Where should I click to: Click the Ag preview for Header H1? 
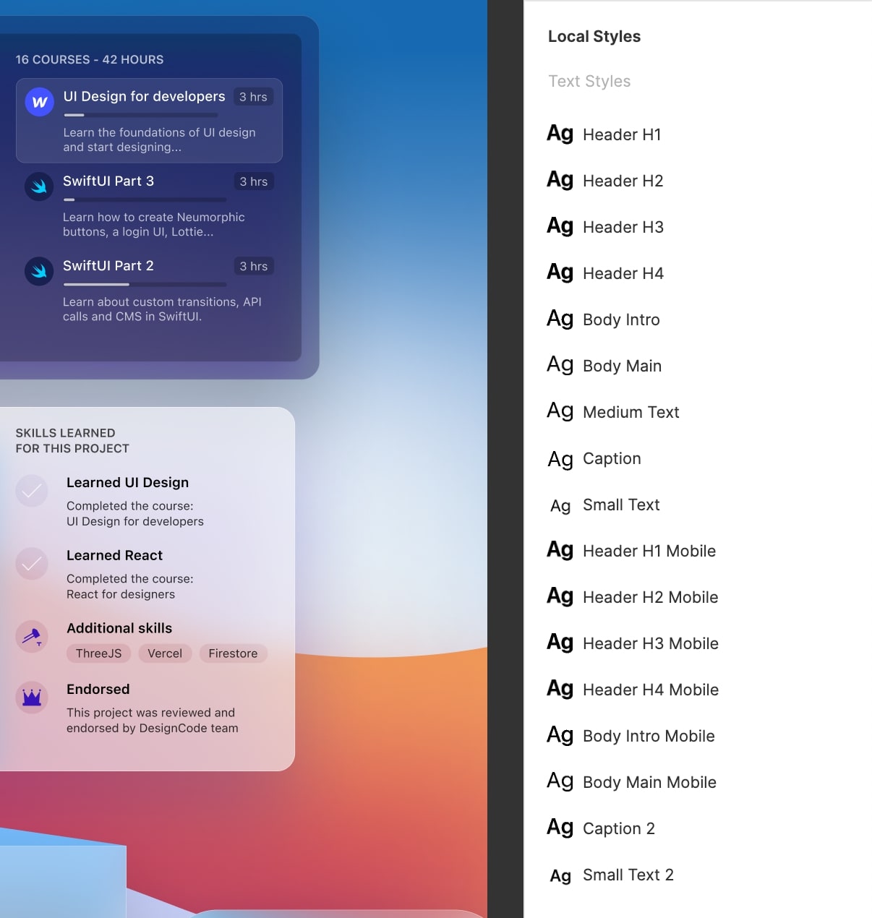coord(560,134)
